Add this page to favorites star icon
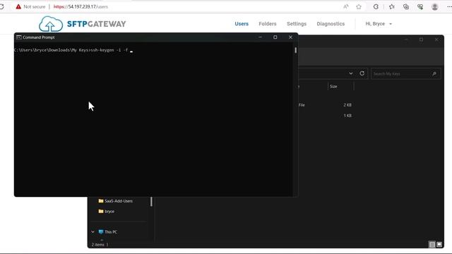This screenshot has height=254, width=452. (x=359, y=6)
